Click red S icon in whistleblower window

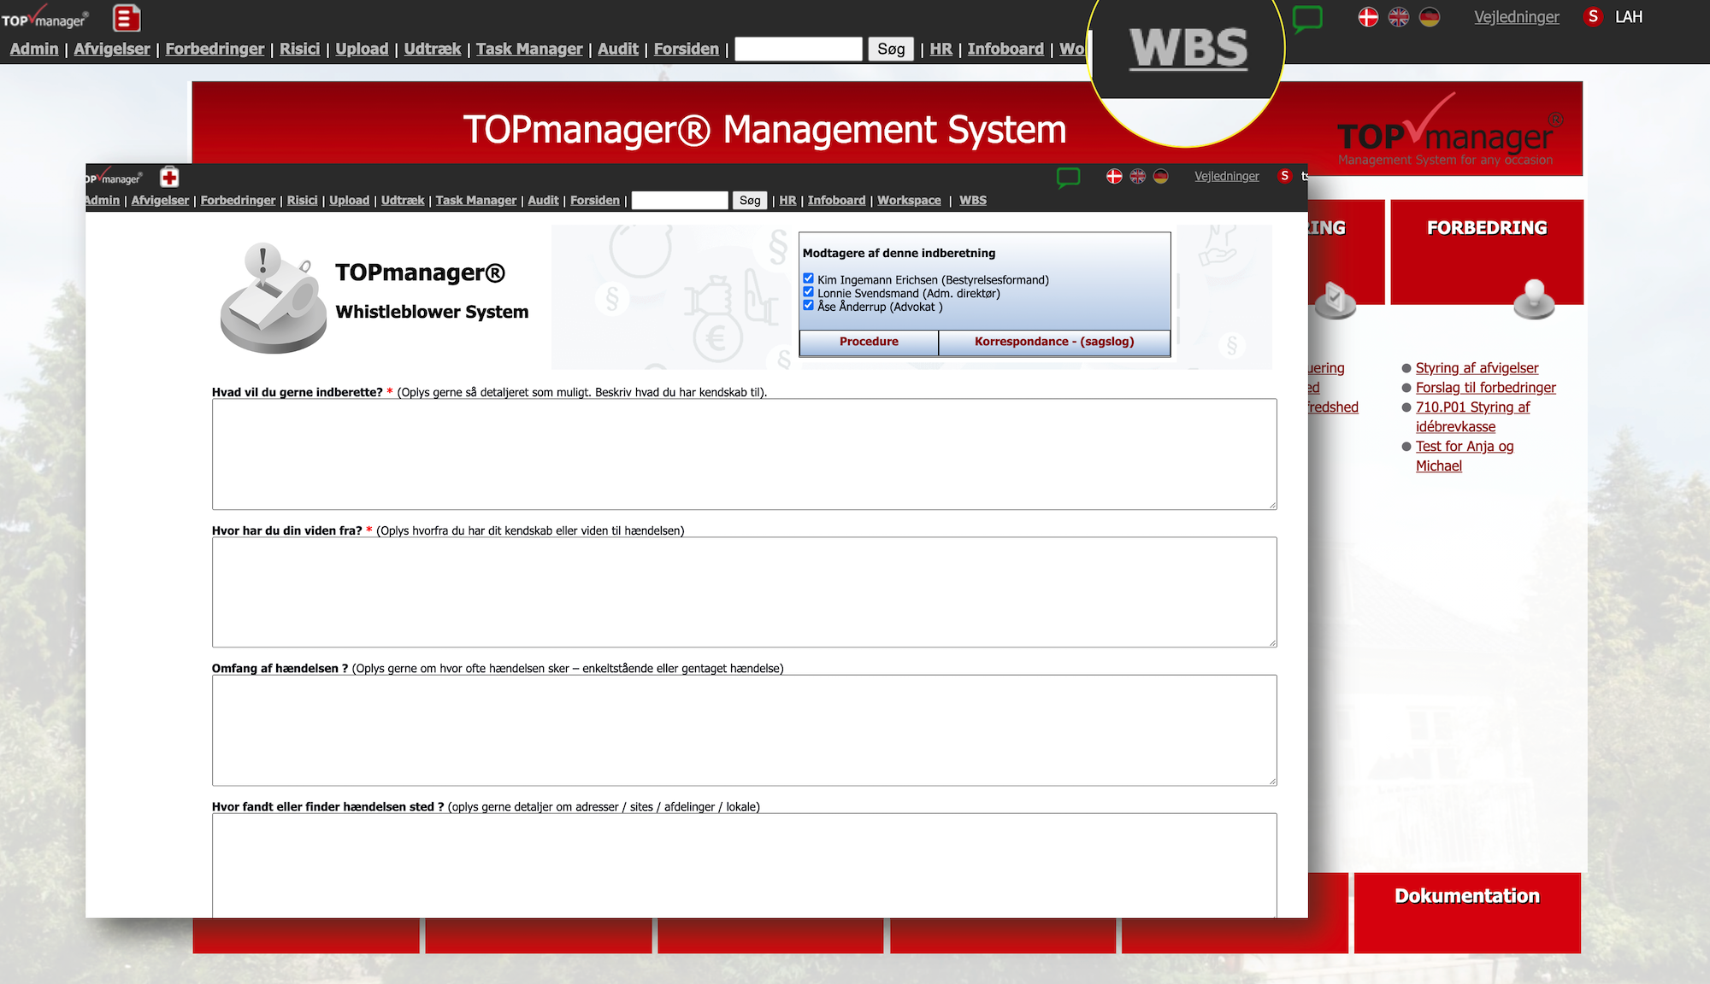pos(1284,176)
